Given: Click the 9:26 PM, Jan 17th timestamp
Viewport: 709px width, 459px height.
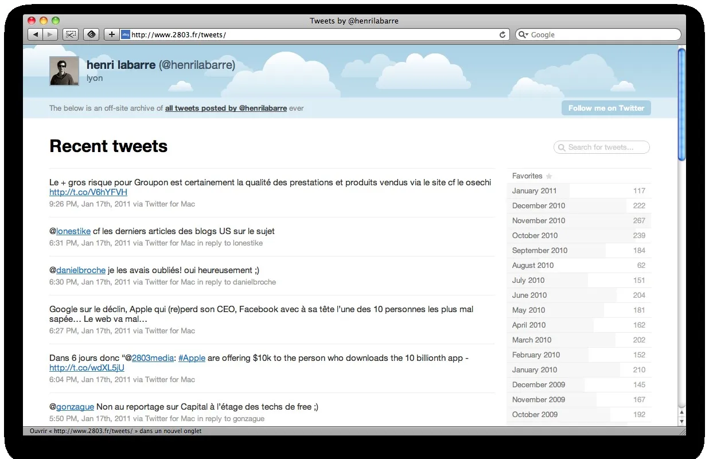Looking at the screenshot, I should (x=90, y=204).
